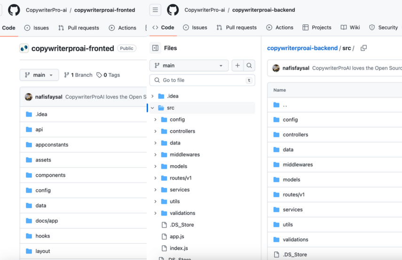Switch to the Code tab in the backend repo

tap(163, 28)
